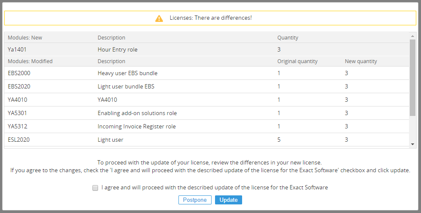The image size is (421, 213).
Task: Select the EBS2020 Light user bundle row
Action: click(x=206, y=86)
